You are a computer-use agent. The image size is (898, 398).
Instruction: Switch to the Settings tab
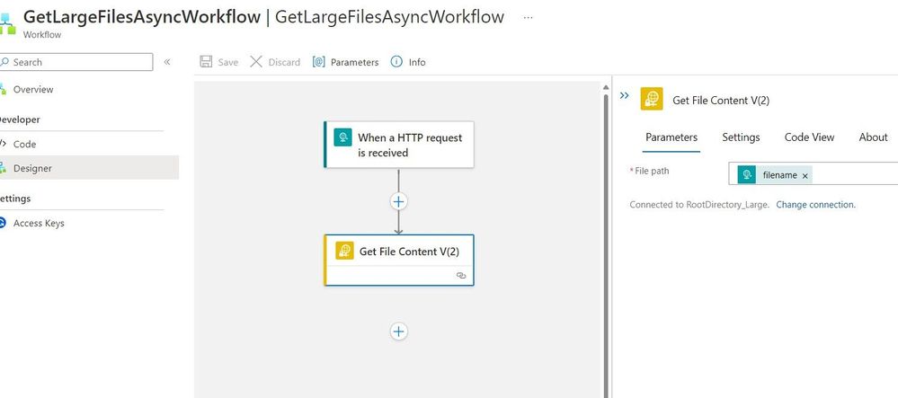[x=741, y=137]
